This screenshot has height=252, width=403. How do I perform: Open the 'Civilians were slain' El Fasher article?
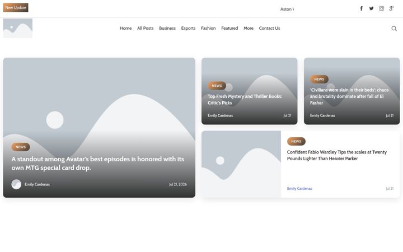tap(349, 96)
